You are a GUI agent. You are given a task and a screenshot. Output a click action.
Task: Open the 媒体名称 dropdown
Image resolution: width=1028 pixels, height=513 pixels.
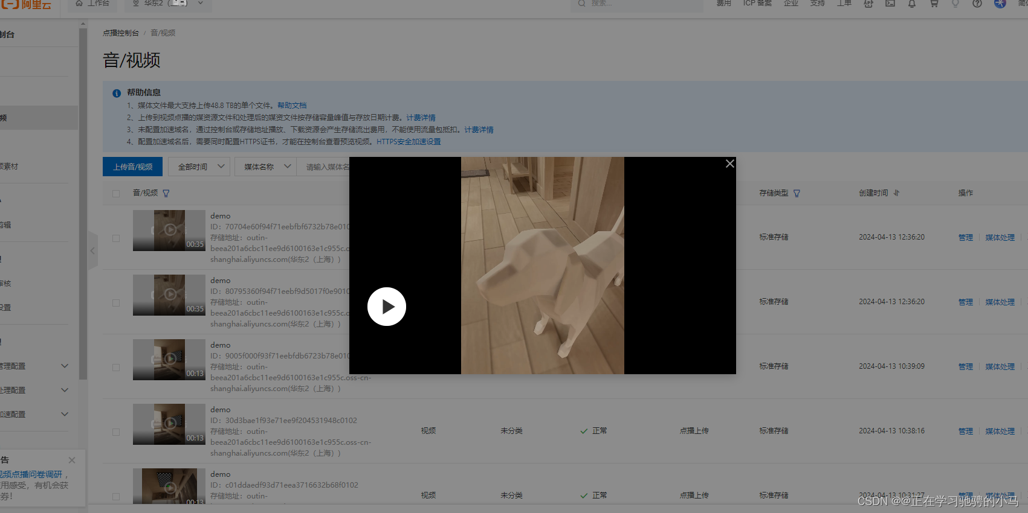coord(265,167)
